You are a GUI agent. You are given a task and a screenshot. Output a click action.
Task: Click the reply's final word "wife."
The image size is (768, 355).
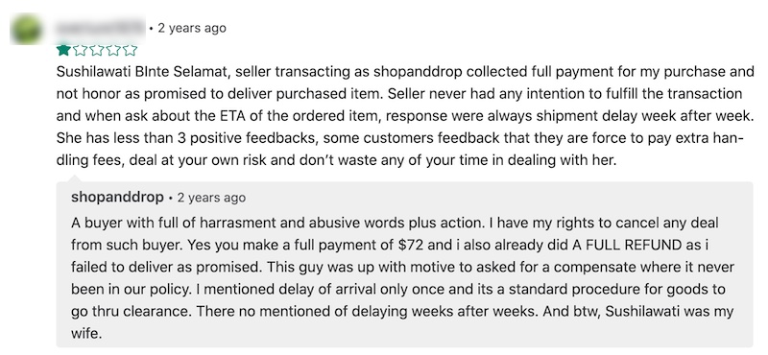pyautogui.click(x=86, y=334)
